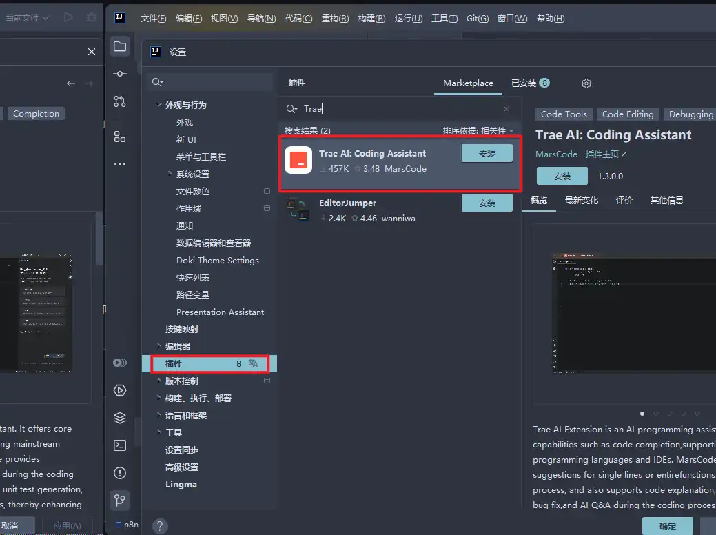Open the 排序依据 相关性 sort dropdown
This screenshot has width=716, height=535.
[x=478, y=131]
